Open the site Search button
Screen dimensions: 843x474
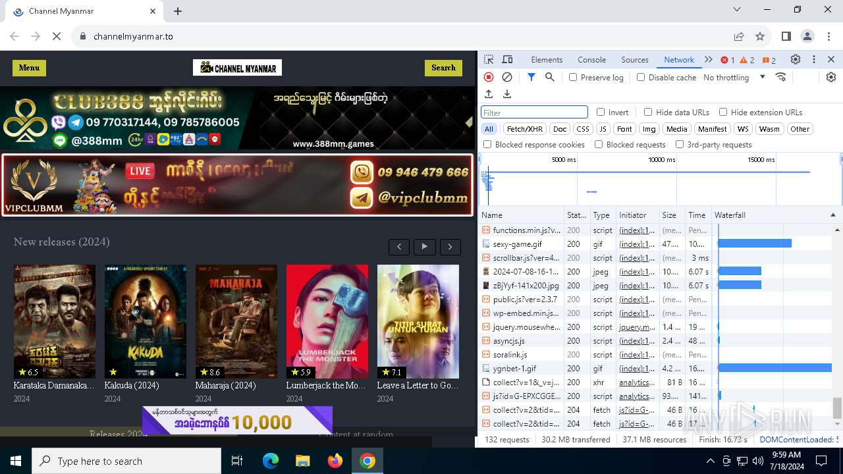coord(443,68)
